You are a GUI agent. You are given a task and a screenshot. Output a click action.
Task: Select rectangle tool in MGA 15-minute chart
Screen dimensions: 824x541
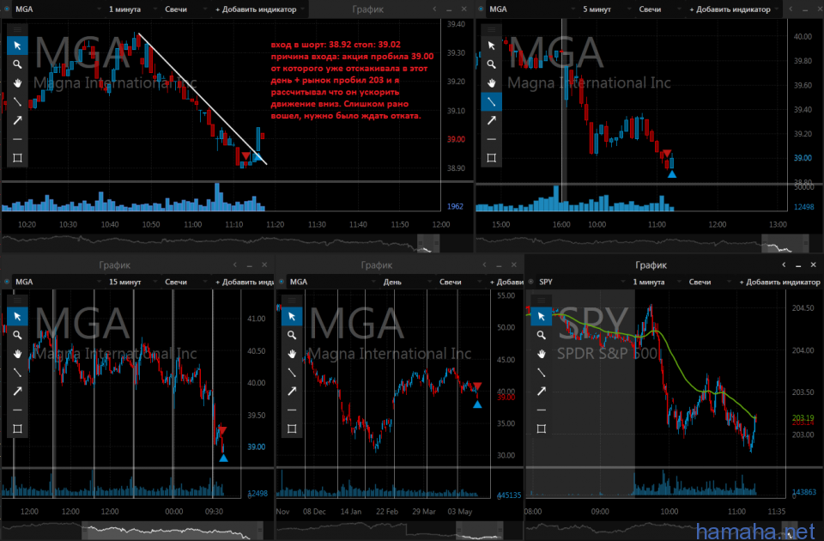(17, 429)
